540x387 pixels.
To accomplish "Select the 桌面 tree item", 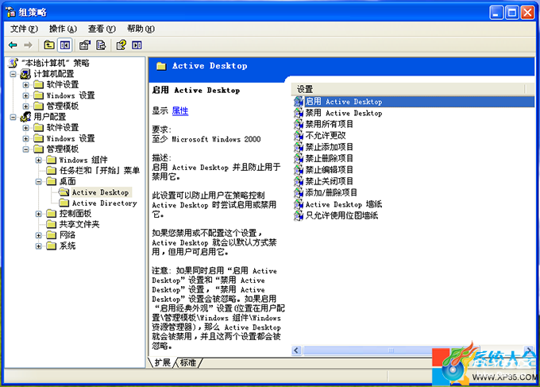I will (x=67, y=181).
